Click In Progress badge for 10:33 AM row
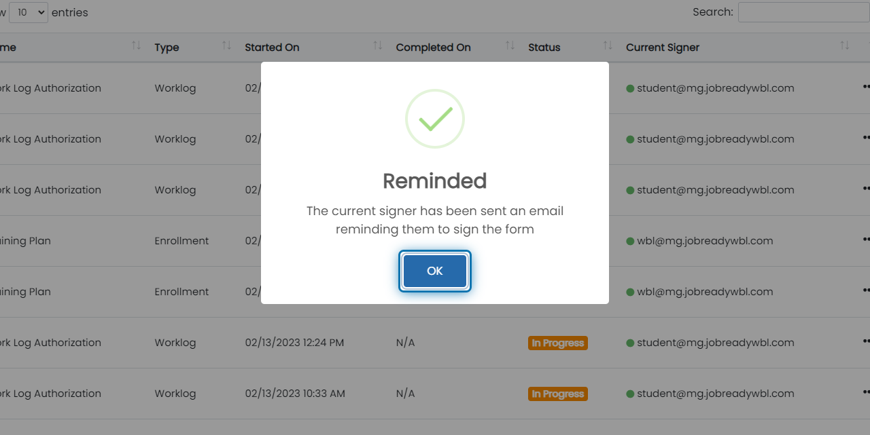Screen dimensions: 870x435 pos(557,394)
